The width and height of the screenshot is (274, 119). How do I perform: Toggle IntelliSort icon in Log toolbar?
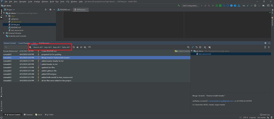(81, 47)
